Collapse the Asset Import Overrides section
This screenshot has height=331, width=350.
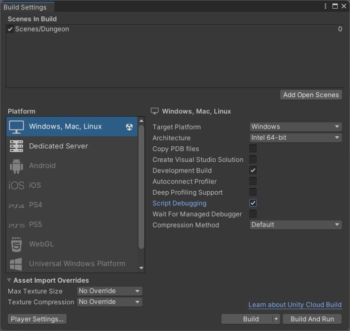(x=9, y=280)
